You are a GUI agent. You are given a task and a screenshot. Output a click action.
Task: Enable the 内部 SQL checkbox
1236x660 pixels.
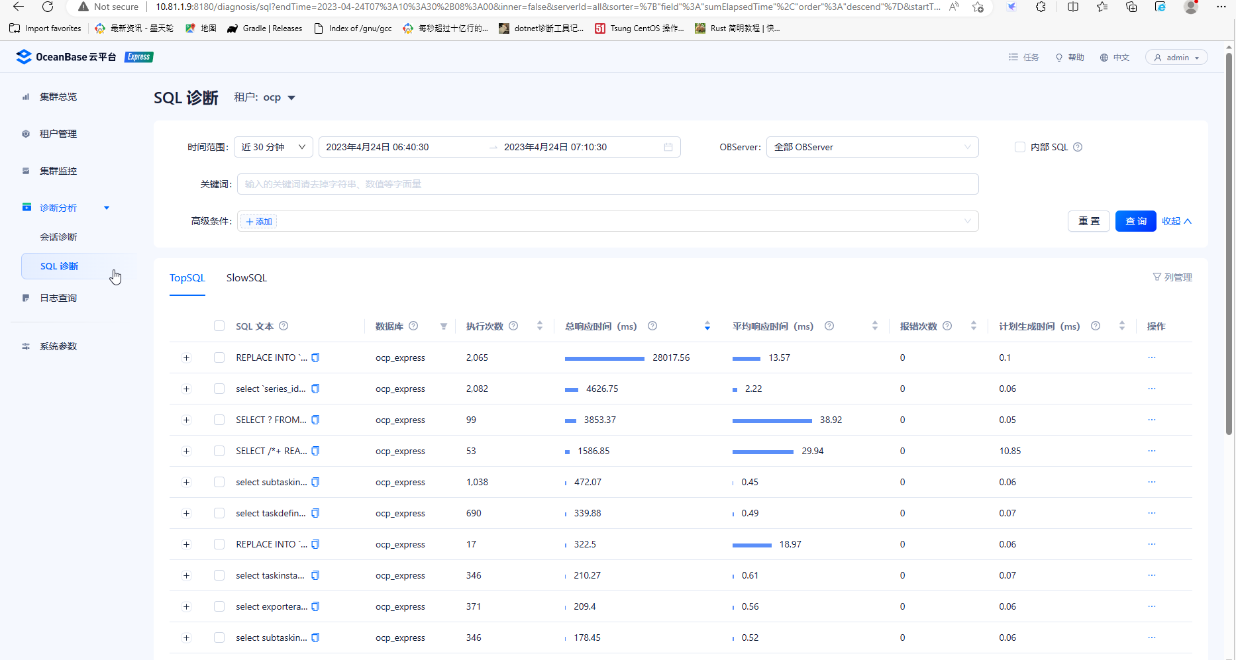pos(1020,147)
